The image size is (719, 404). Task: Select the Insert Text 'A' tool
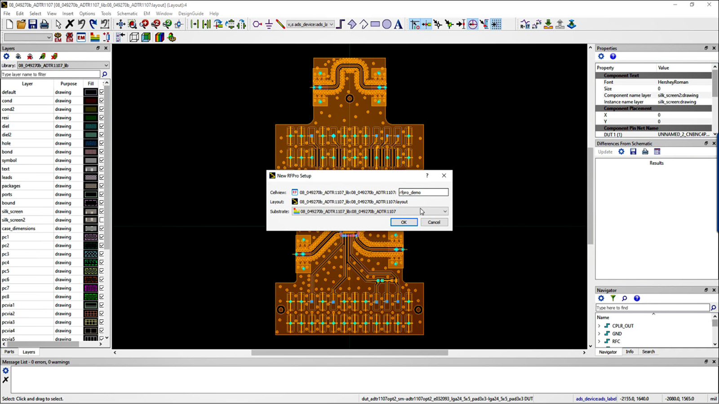[398, 24]
